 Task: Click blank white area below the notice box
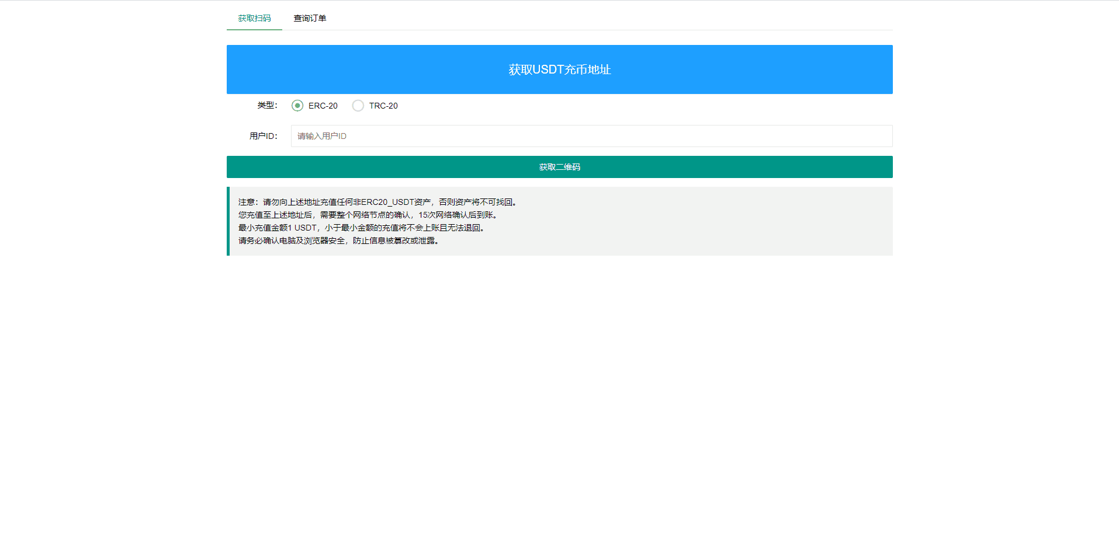pyautogui.click(x=559, y=379)
